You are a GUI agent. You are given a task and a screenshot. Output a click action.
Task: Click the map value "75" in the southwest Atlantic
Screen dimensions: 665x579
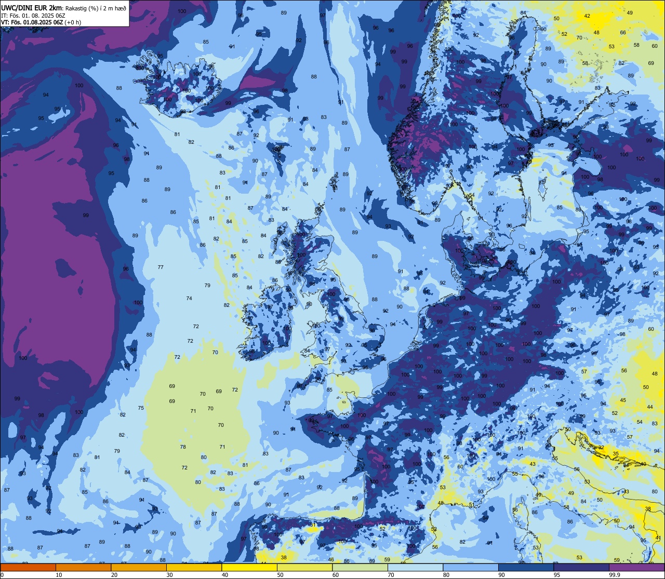(x=141, y=408)
